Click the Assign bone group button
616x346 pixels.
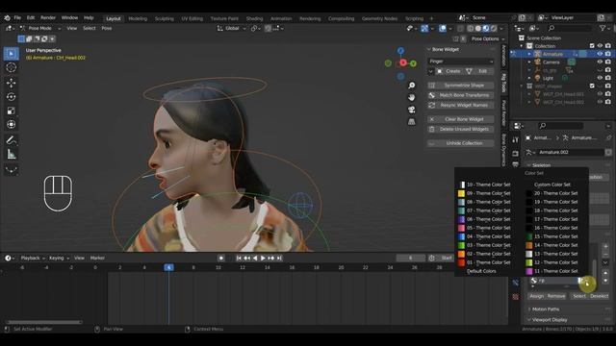(x=537, y=296)
